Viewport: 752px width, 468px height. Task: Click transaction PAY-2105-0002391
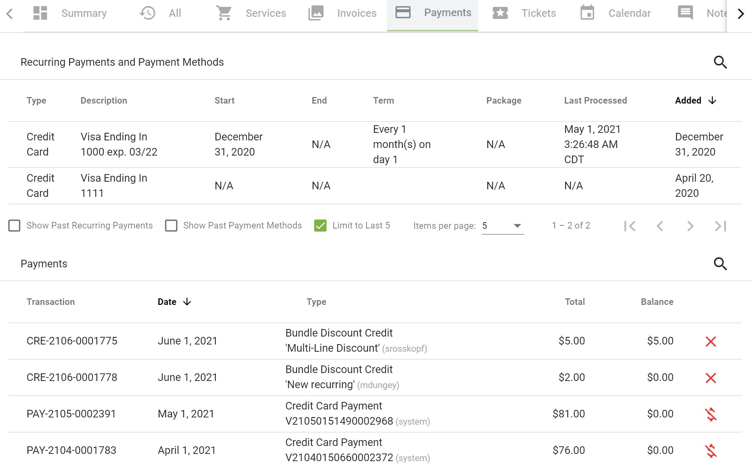coord(71,414)
